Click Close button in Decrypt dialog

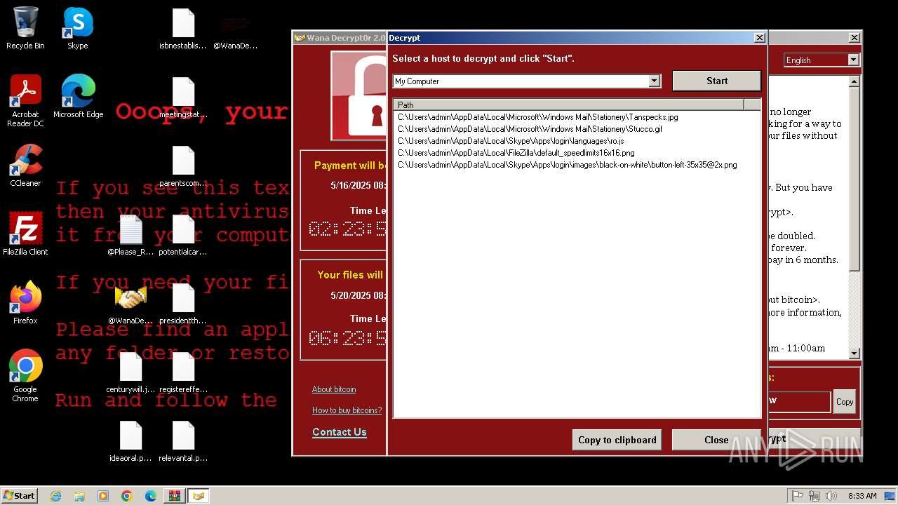[x=716, y=440]
